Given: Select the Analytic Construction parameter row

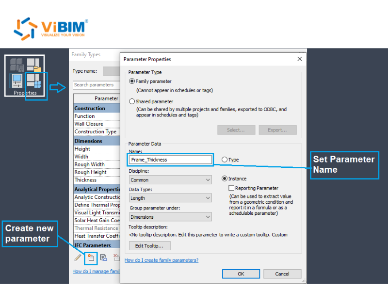Looking at the screenshot, I should pos(97,197).
